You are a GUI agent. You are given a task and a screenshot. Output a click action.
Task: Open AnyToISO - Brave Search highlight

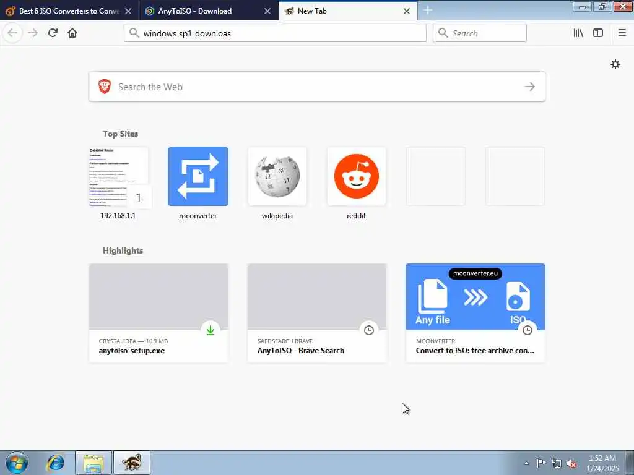(316, 313)
